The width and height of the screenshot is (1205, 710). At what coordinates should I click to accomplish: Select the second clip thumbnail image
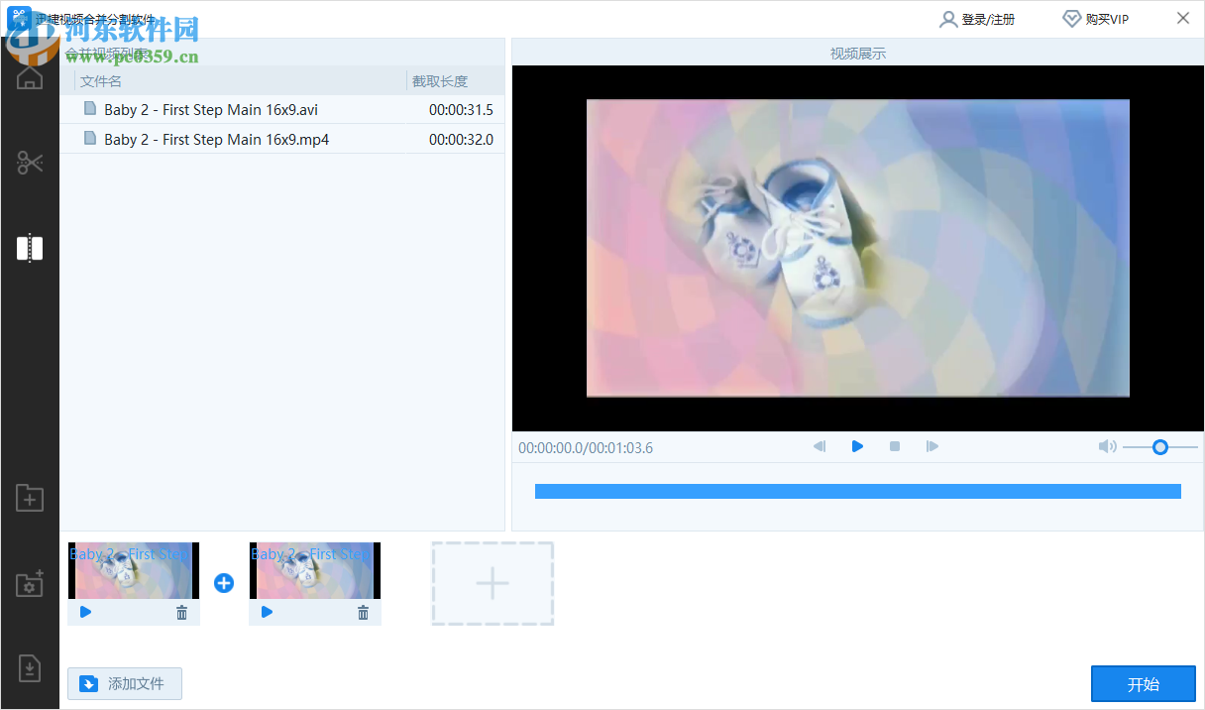[315, 571]
